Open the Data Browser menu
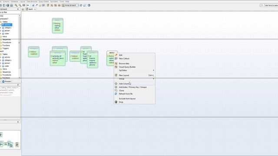The height and width of the screenshot is (156, 278). [32, 1]
